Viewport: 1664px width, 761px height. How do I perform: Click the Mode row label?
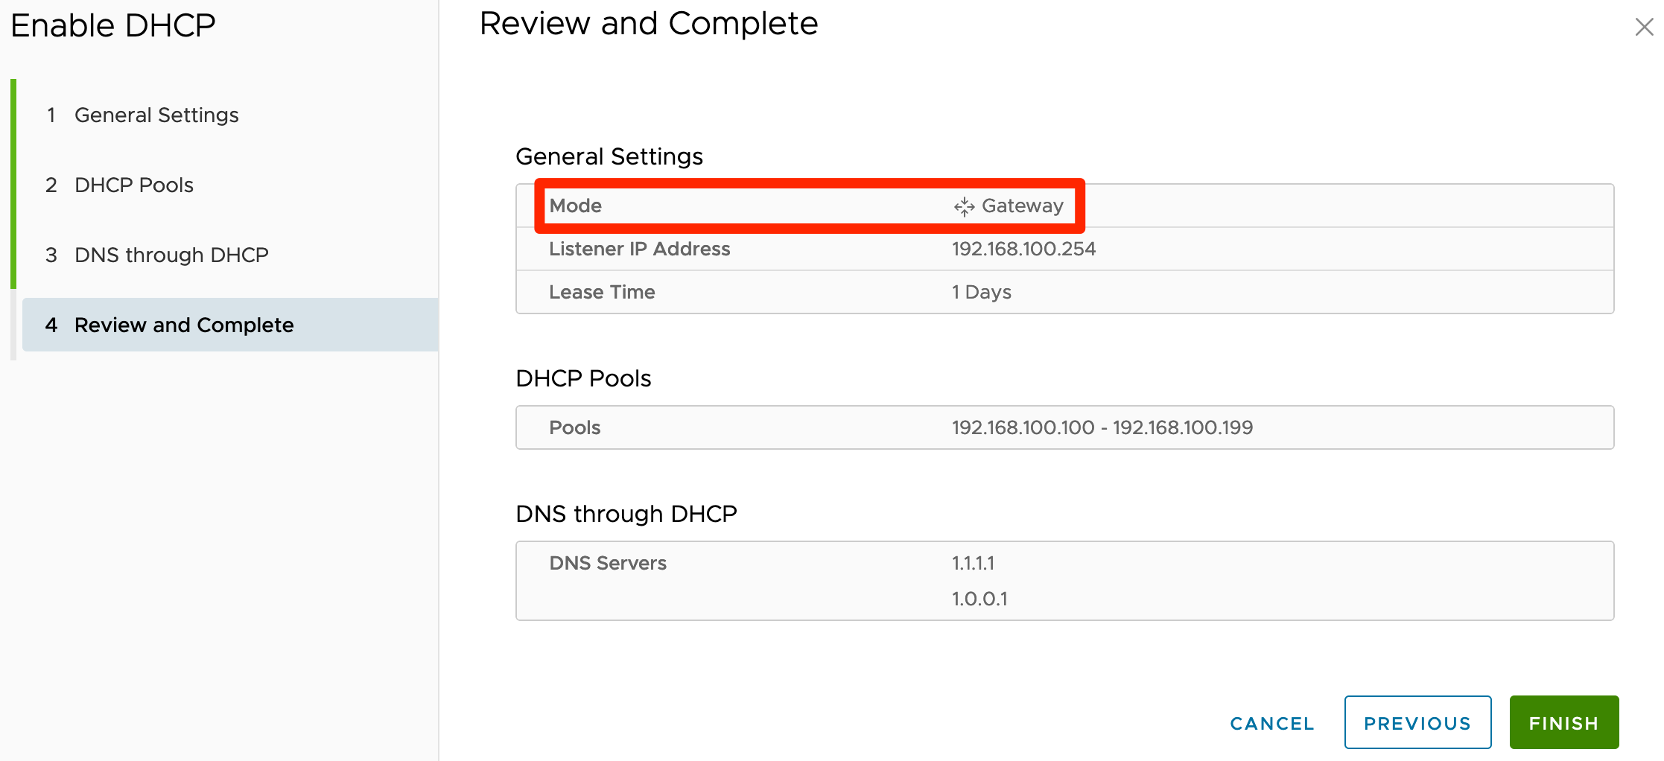pyautogui.click(x=575, y=206)
